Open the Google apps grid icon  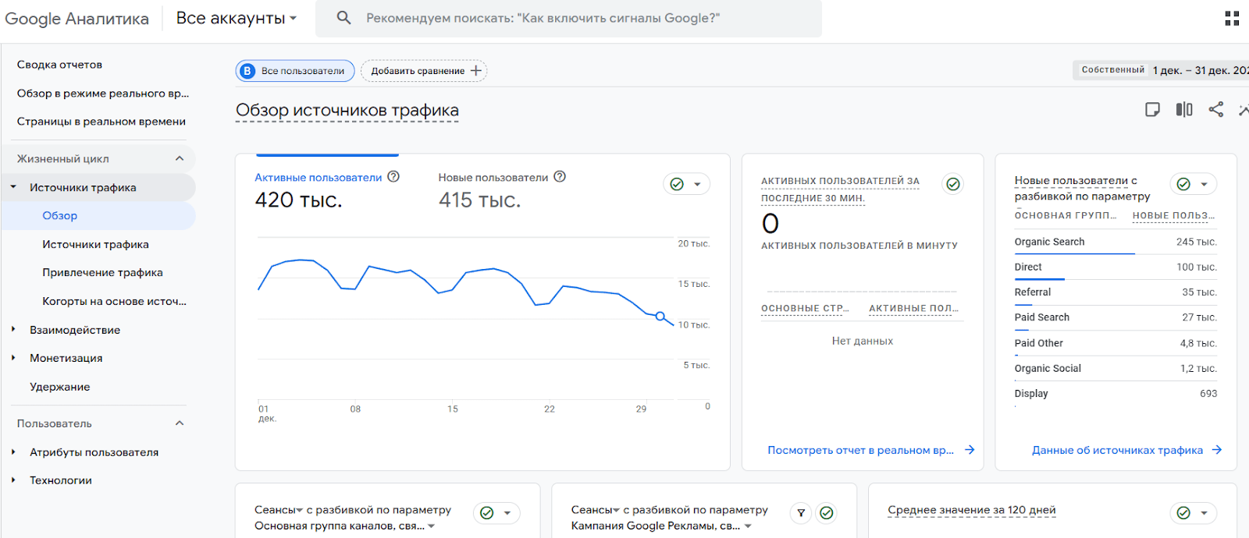point(1232,19)
